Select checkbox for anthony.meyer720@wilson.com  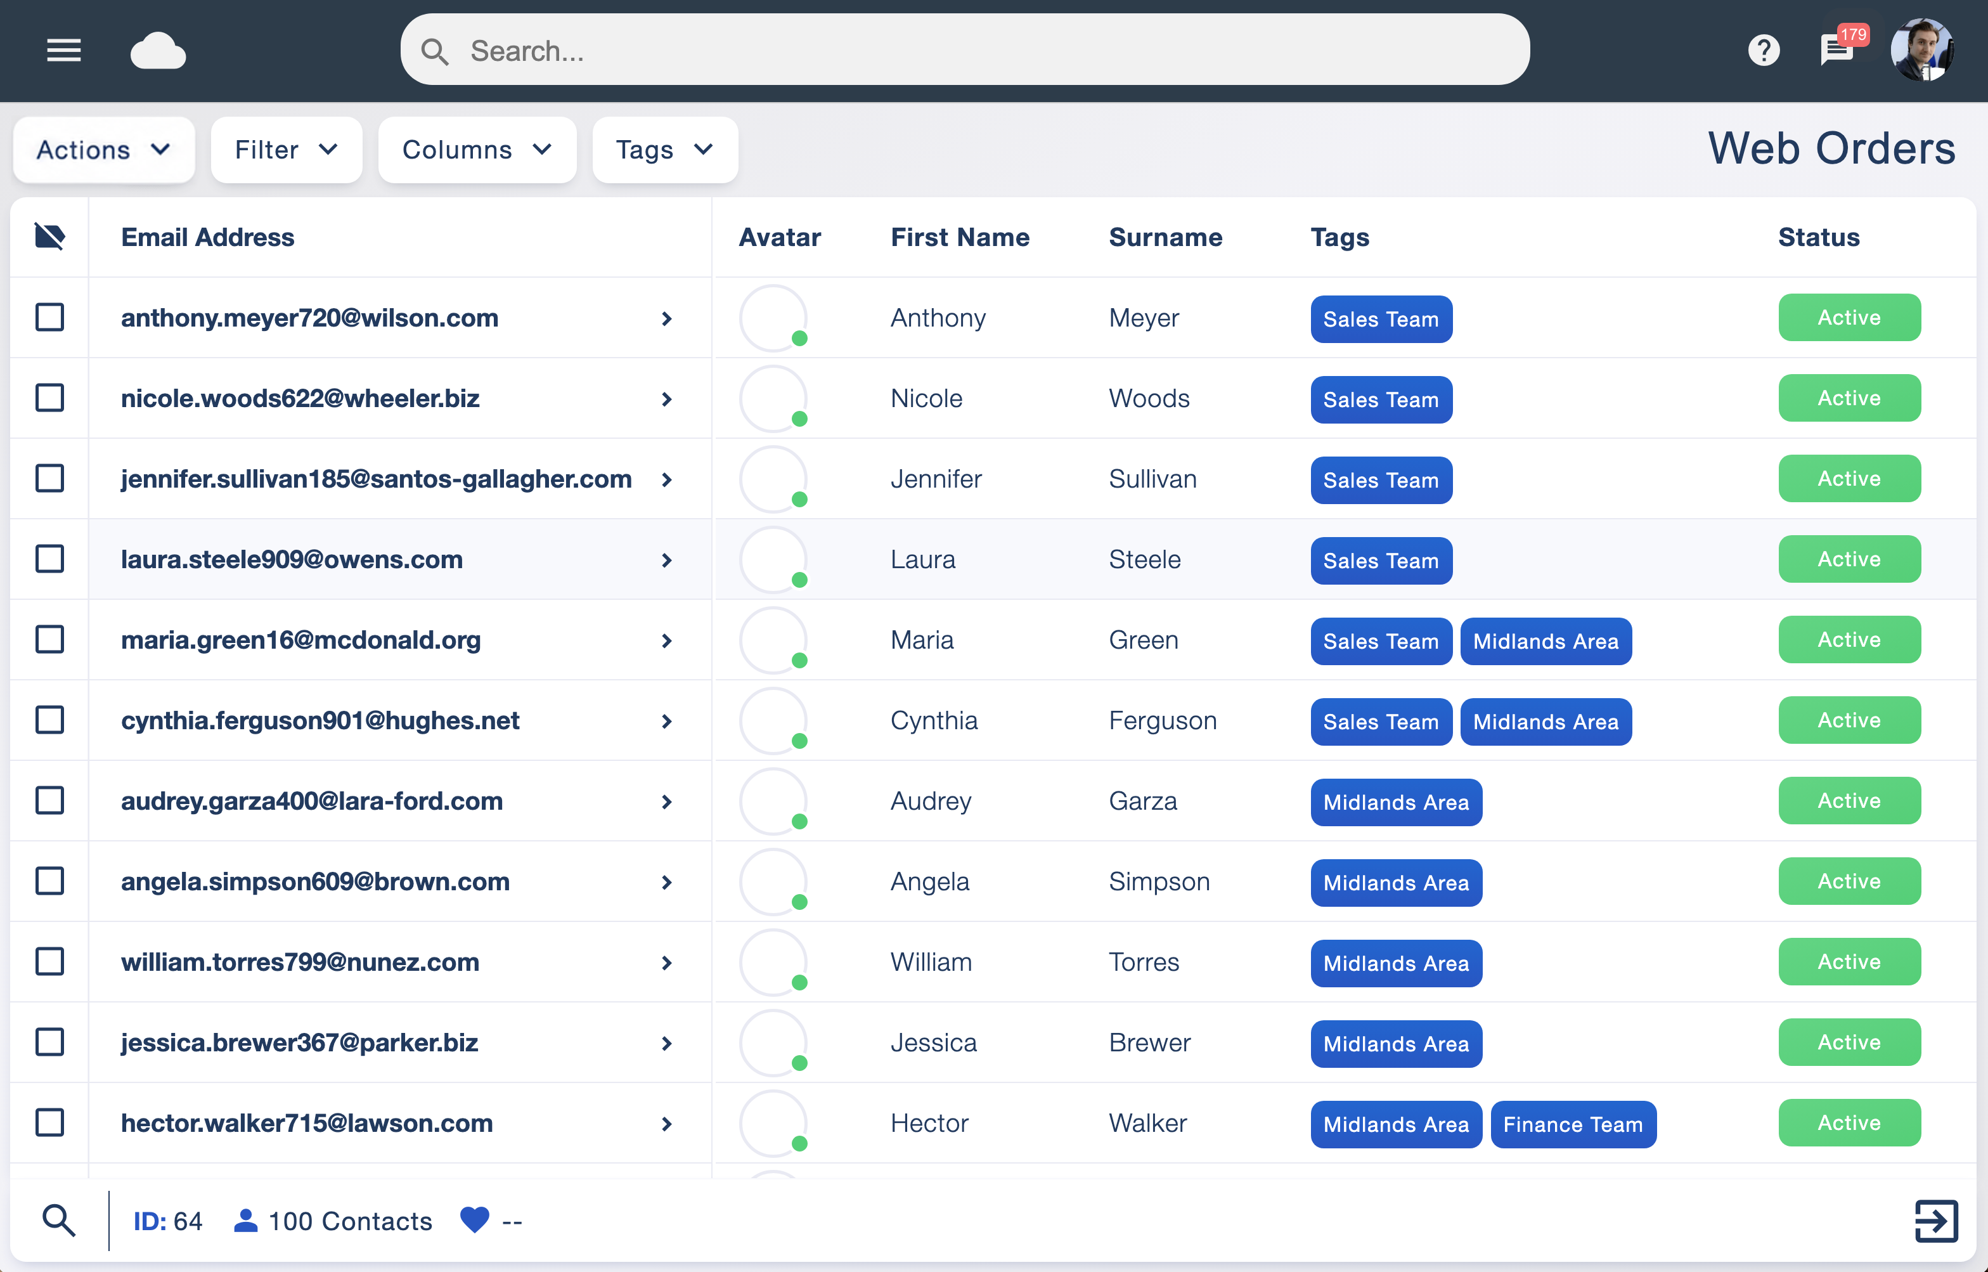tap(50, 317)
